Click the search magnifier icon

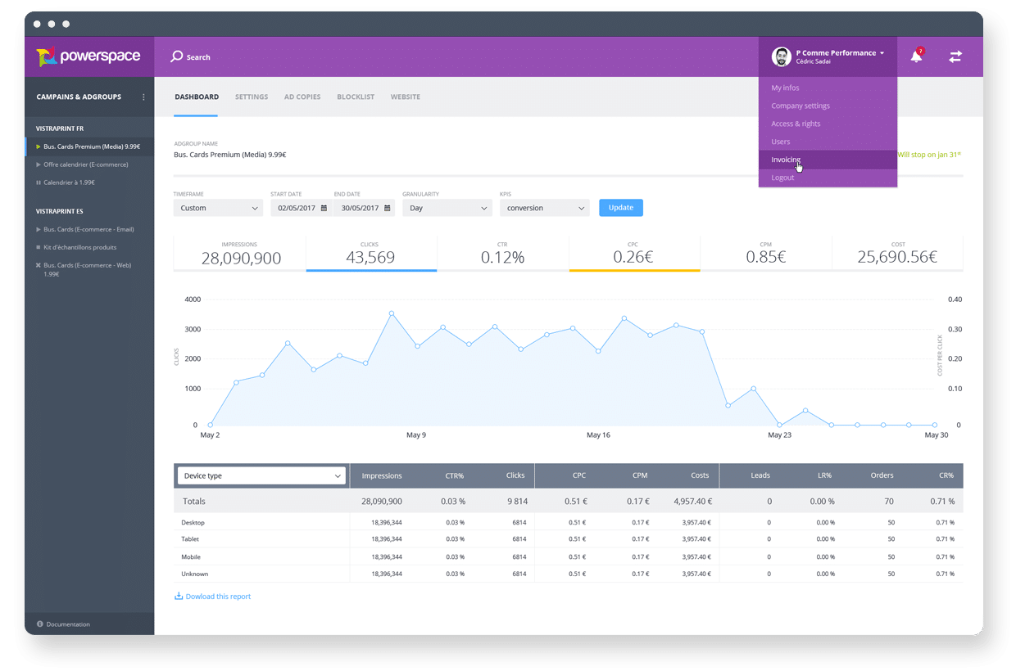[x=176, y=56]
